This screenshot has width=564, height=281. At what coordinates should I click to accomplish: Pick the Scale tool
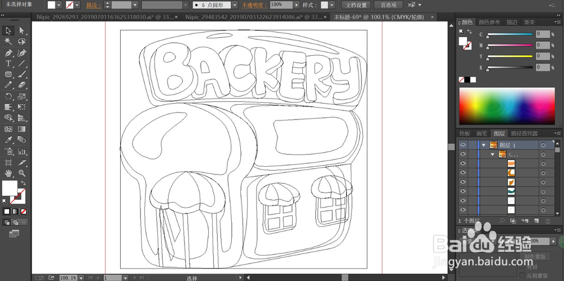21,96
